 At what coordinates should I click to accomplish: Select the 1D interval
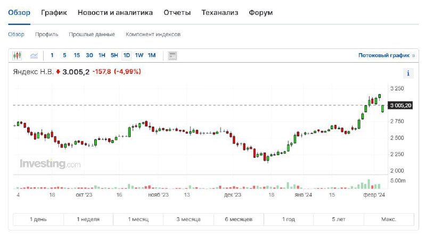click(x=127, y=55)
